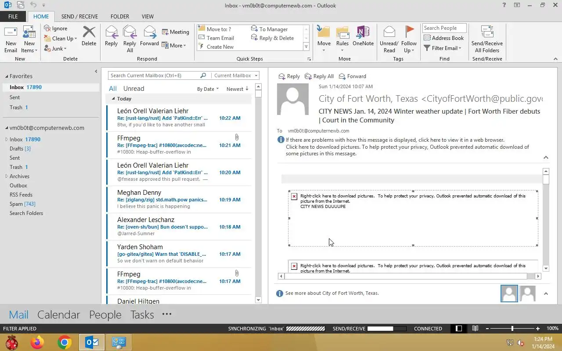Click the zoom in plus button

[x=538, y=328]
